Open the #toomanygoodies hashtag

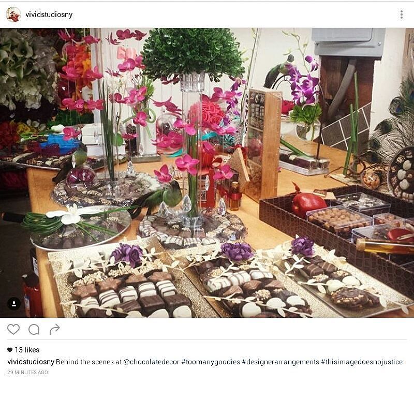[211, 362]
